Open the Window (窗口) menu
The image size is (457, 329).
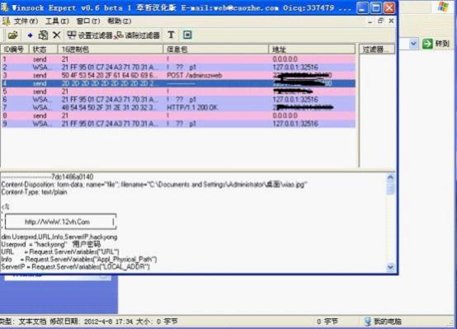88,21
